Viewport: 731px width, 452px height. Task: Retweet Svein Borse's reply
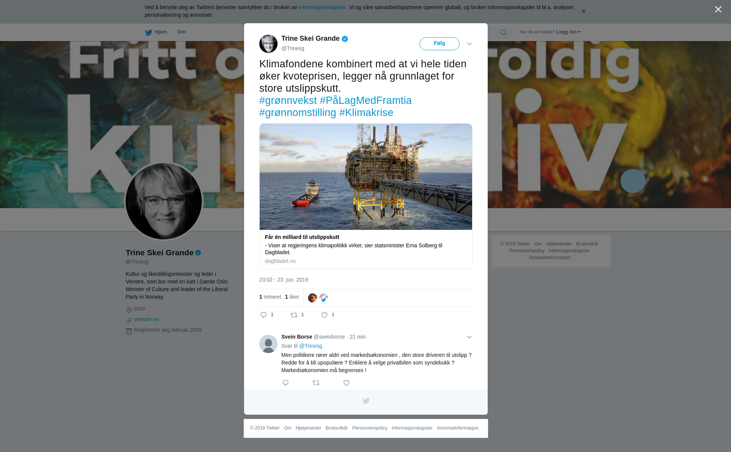click(x=316, y=383)
